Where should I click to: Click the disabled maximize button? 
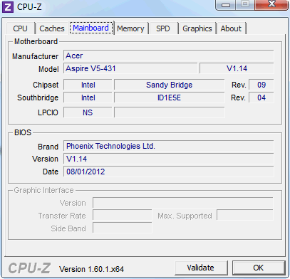tap(245, 5)
